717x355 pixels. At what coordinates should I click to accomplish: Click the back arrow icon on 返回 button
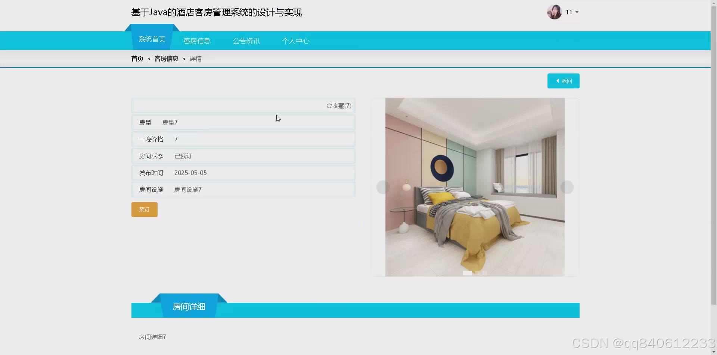coord(558,81)
